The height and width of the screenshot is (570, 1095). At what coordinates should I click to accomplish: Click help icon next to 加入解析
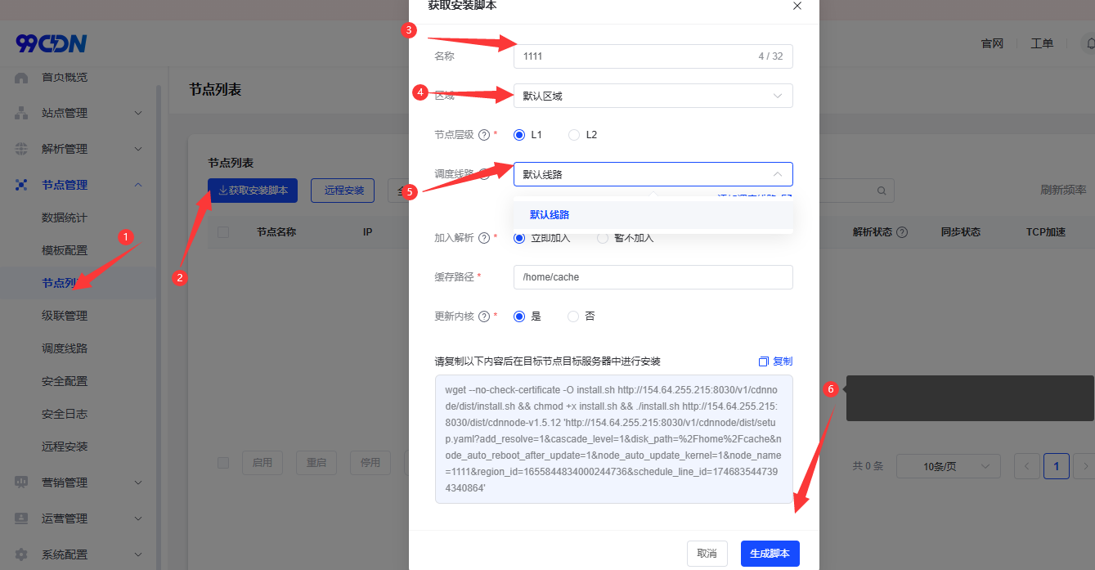click(x=483, y=238)
